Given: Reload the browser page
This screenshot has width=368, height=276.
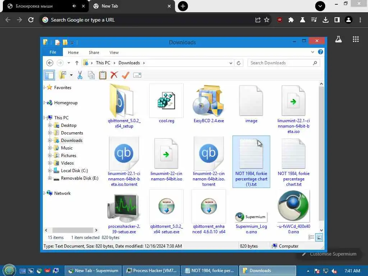Looking at the screenshot, I should [31, 20].
